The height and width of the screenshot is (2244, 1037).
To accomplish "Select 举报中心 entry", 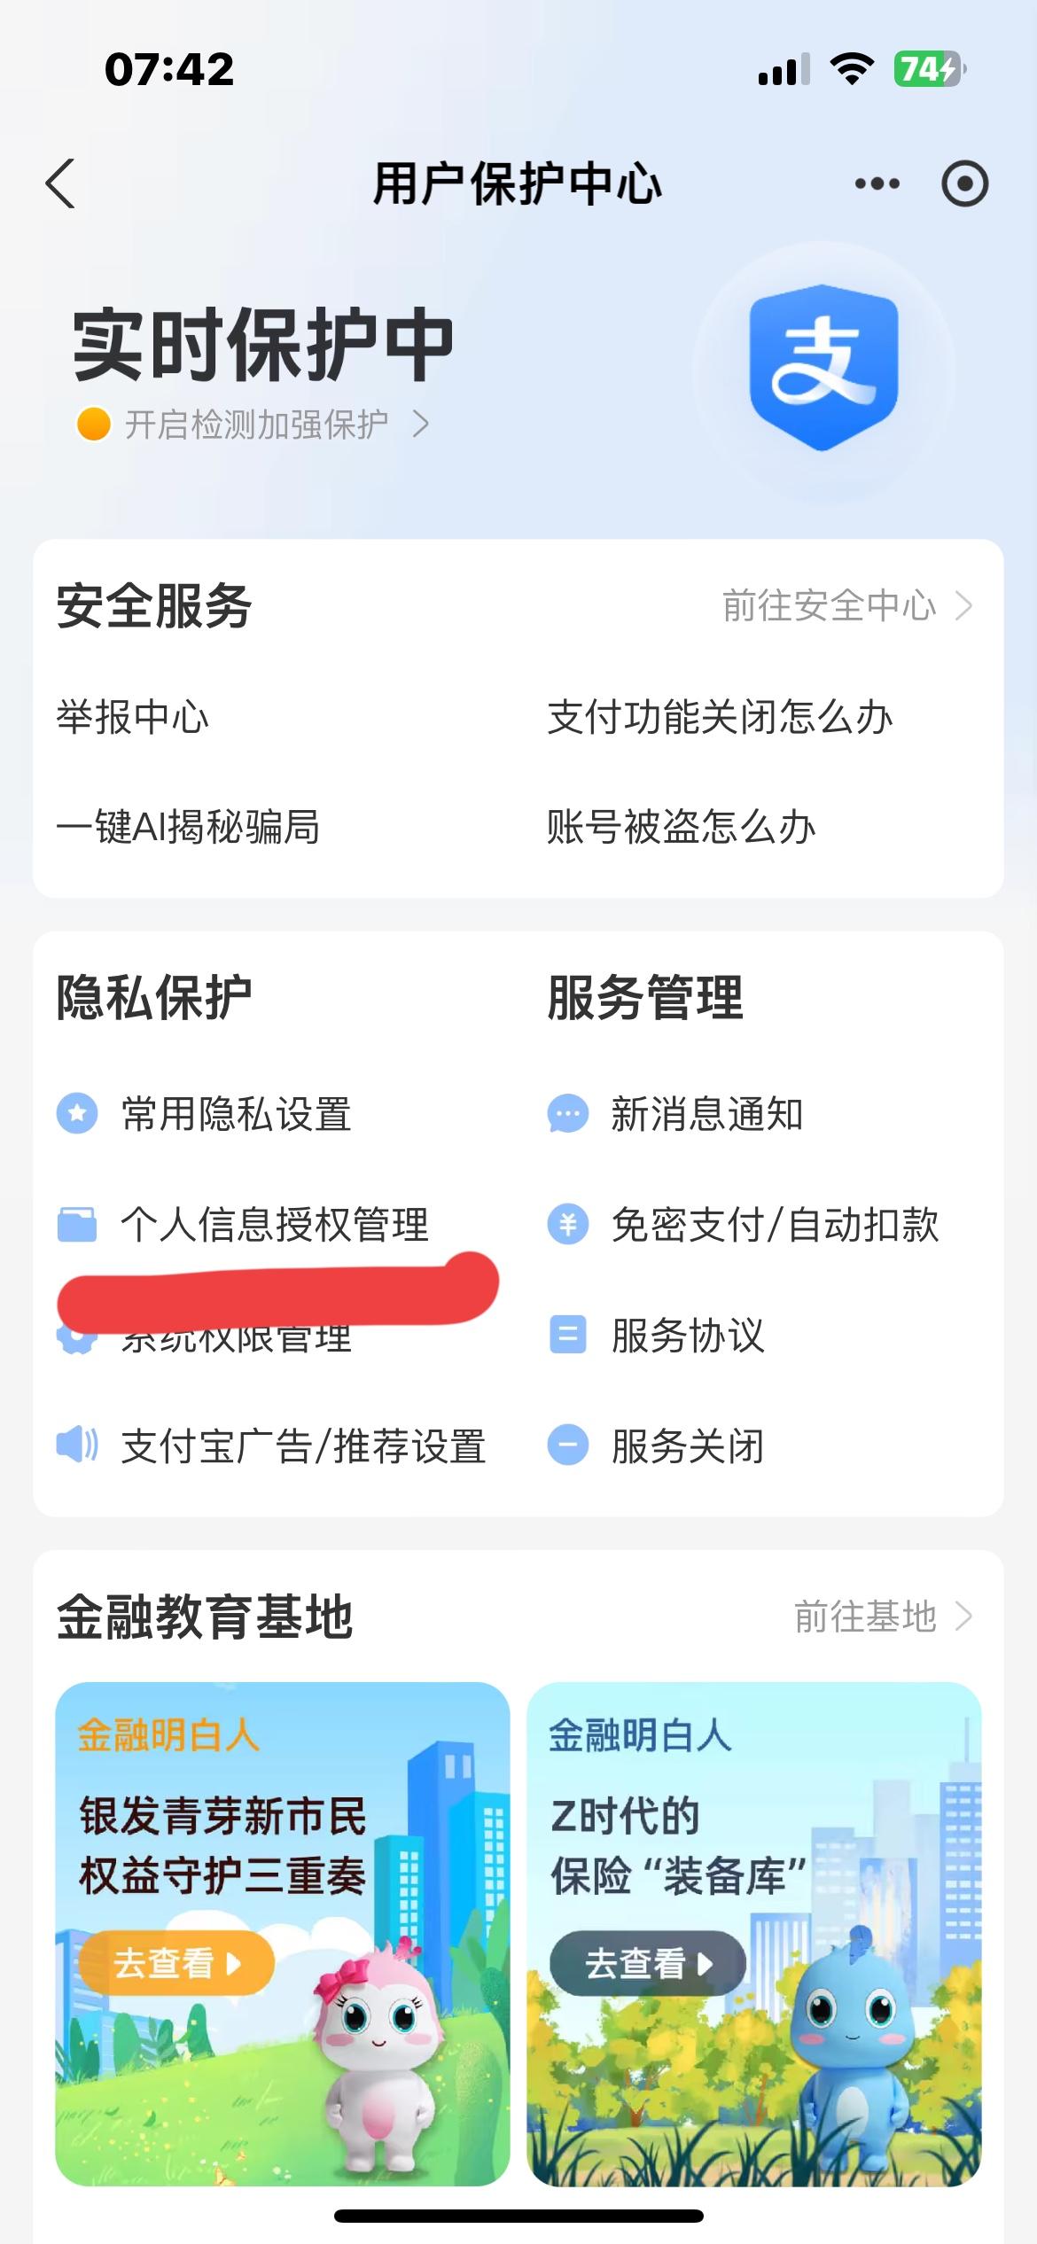I will [133, 717].
